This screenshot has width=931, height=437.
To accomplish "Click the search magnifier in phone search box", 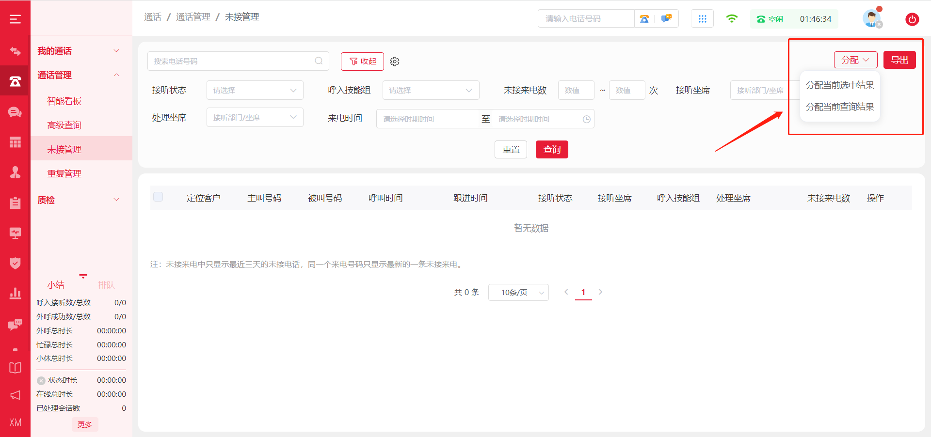I will point(319,61).
